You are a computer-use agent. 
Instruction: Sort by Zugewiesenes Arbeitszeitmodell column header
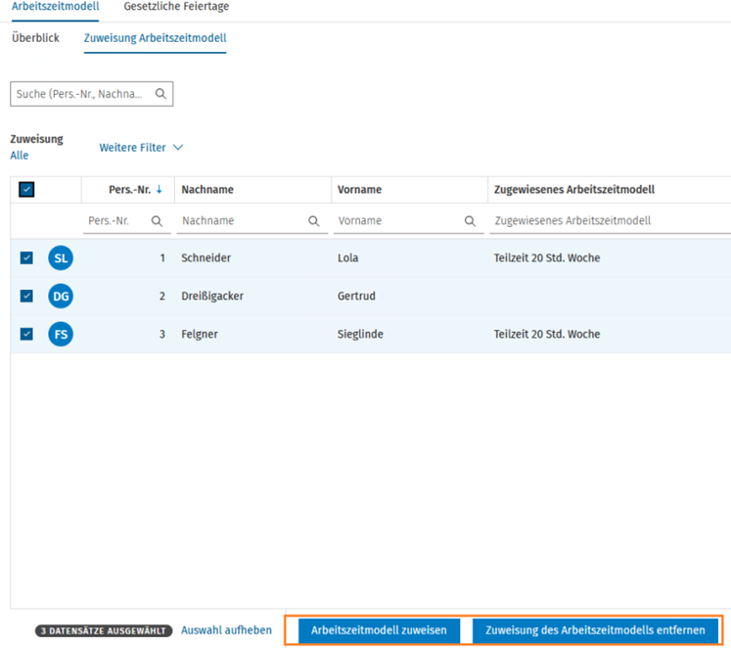[574, 190]
